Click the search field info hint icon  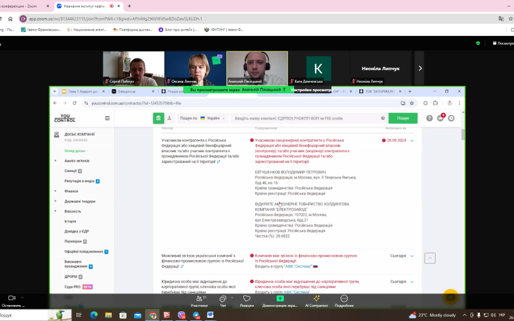point(382,118)
